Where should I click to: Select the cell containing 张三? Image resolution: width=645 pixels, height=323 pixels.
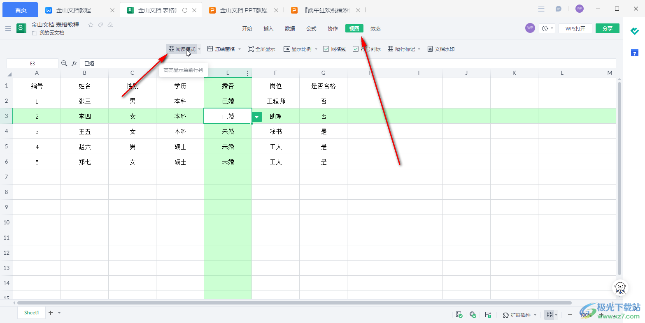pyautogui.click(x=85, y=101)
